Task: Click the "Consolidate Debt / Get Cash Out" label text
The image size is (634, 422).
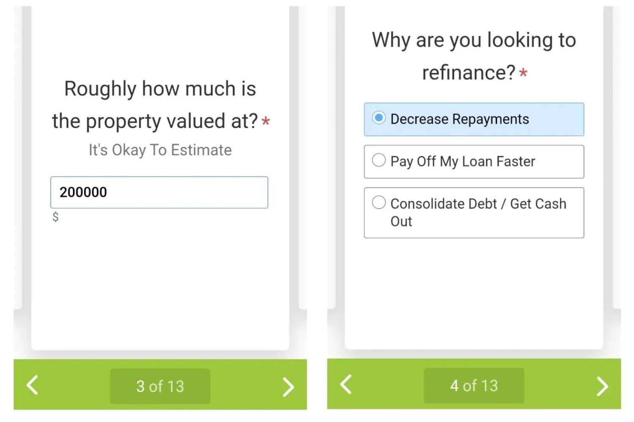Action: 478,204
